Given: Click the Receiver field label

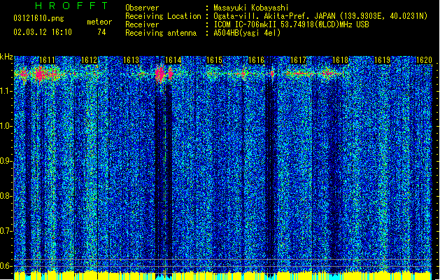Looking at the screenshot, I should [x=142, y=24].
